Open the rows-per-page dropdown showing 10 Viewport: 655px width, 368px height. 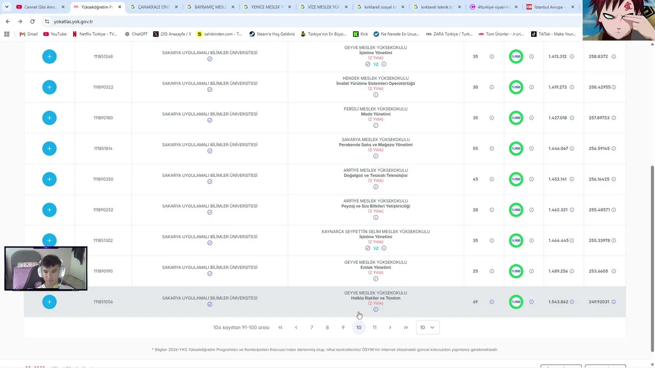427,327
